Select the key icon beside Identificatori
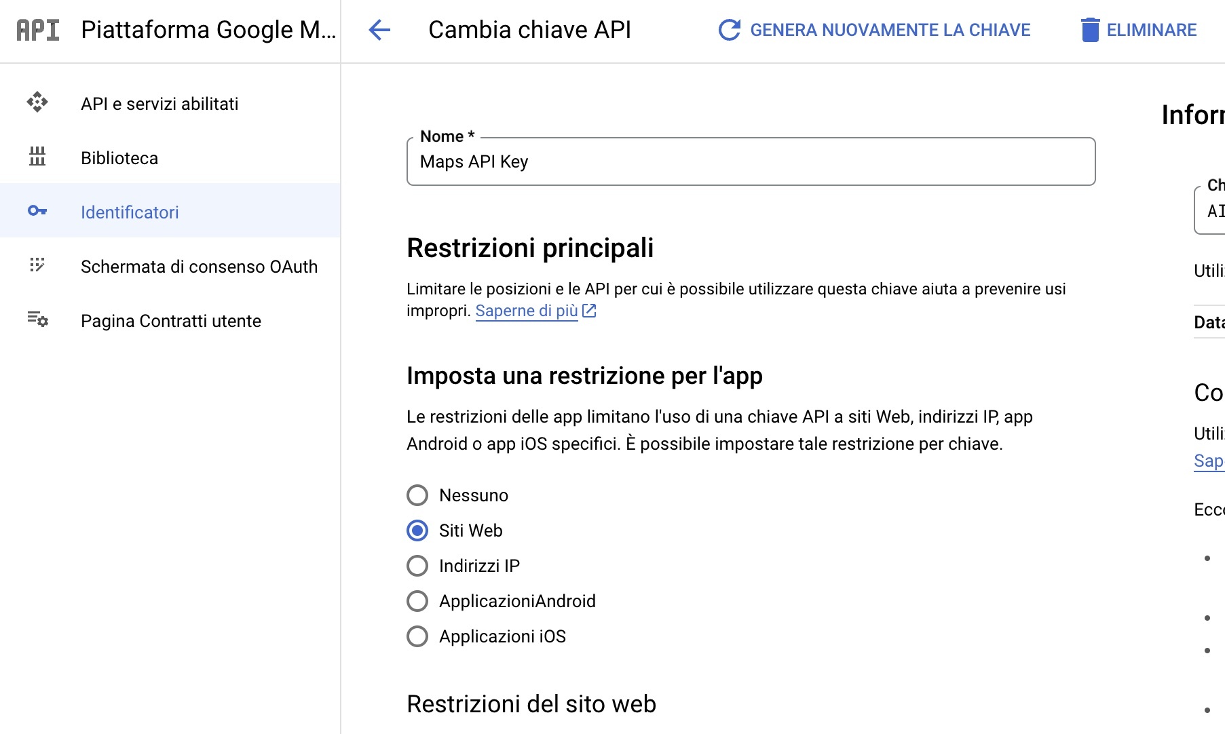Viewport: 1225px width, 734px height. pos(37,212)
